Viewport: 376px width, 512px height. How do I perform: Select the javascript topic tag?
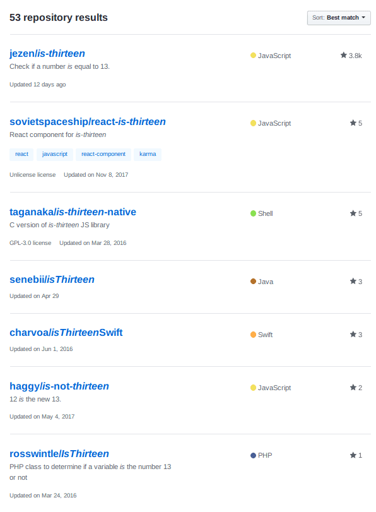point(55,154)
